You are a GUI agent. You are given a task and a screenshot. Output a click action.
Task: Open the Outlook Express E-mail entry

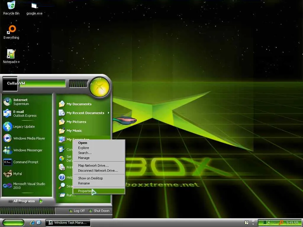click(x=27, y=113)
